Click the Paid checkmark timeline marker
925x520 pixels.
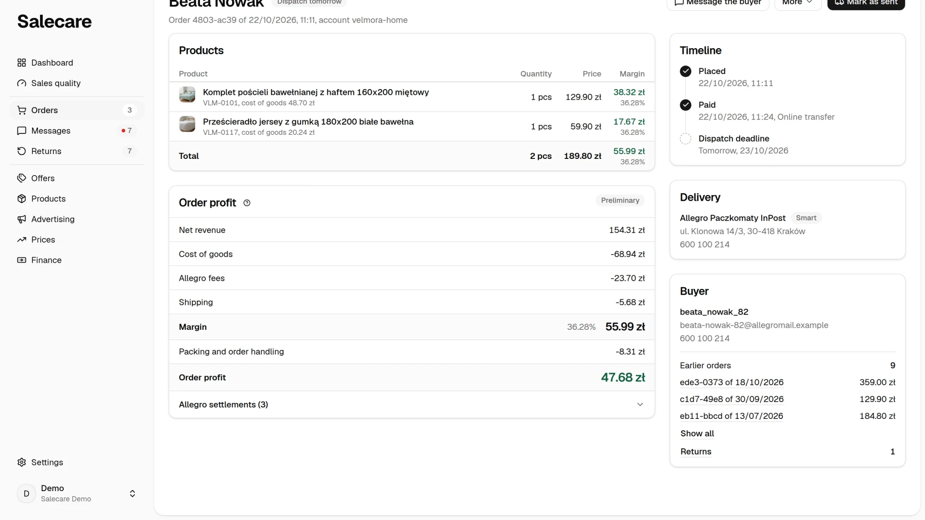pyautogui.click(x=686, y=105)
